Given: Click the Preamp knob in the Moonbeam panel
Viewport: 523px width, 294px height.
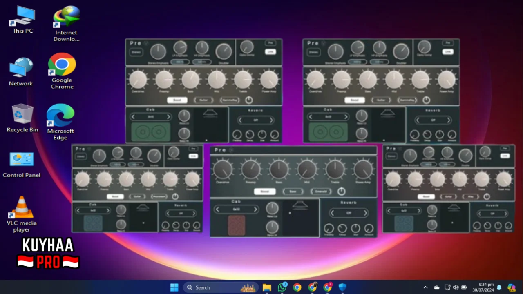Looking at the screenshot, I should click(x=104, y=179).
